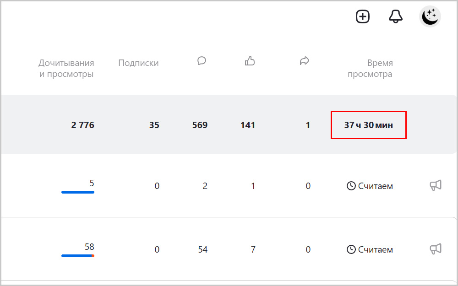
Task: Click the clock icon in the 5-views row
Action: [351, 186]
